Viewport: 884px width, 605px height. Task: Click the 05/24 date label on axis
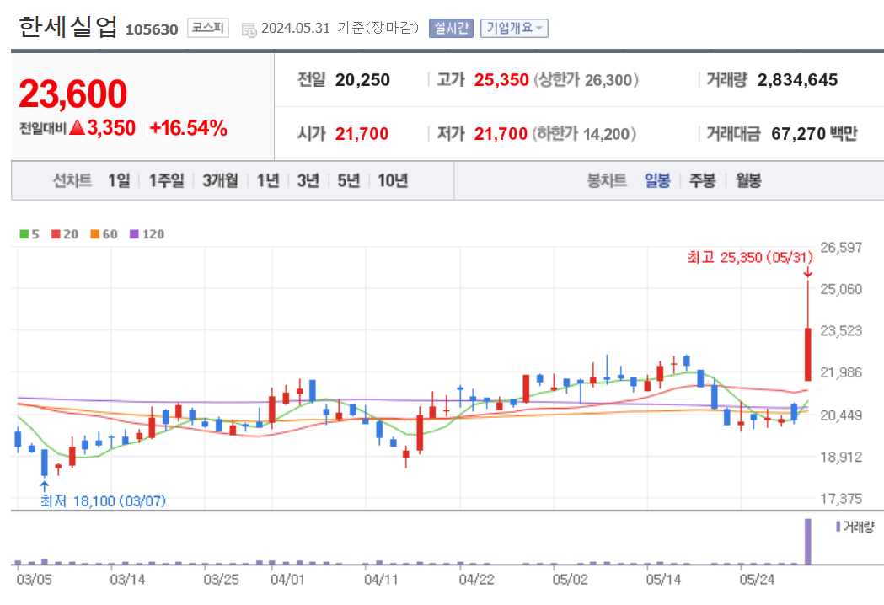[757, 580]
